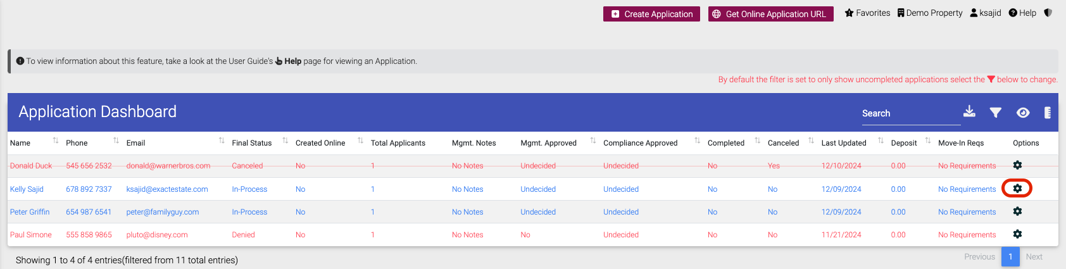Go to the Next page

click(x=1034, y=256)
